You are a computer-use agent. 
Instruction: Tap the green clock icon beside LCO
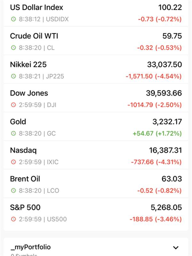click(x=13, y=190)
